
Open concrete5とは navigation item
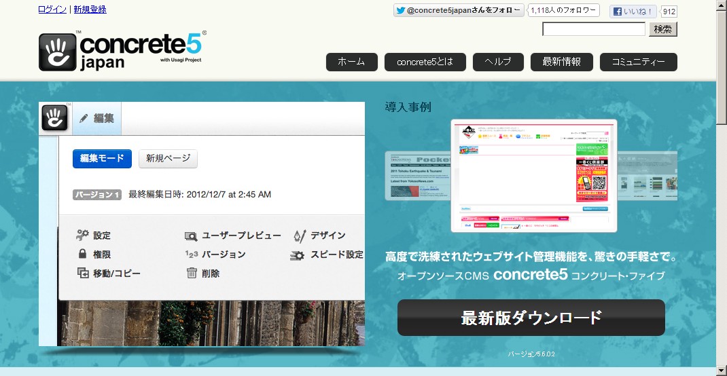click(425, 62)
